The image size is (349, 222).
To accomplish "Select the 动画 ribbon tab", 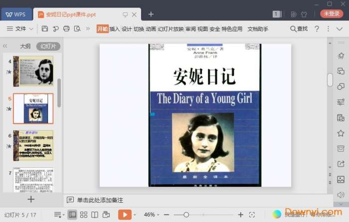I will 151,29.
